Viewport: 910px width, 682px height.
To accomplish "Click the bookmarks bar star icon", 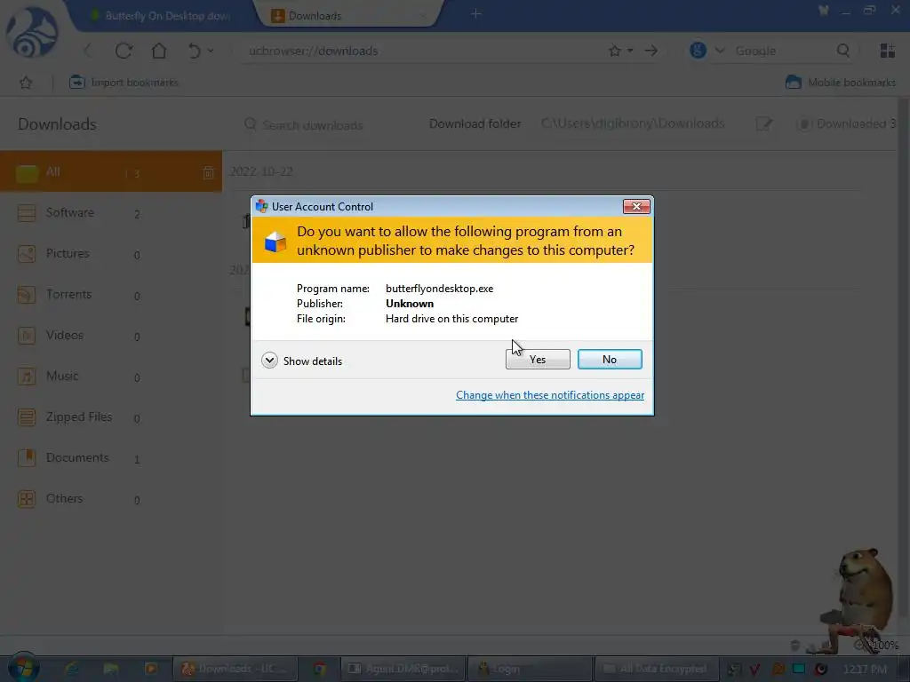I will [x=26, y=83].
